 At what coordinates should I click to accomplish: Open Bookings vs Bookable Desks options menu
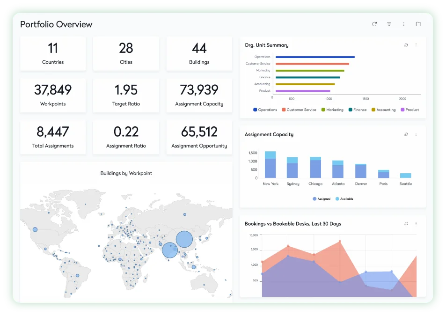[x=416, y=224]
